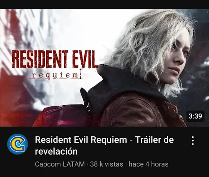This screenshot has height=177, width=209.
Task: Click the character's face in the thumbnail
Action: click(x=177, y=59)
